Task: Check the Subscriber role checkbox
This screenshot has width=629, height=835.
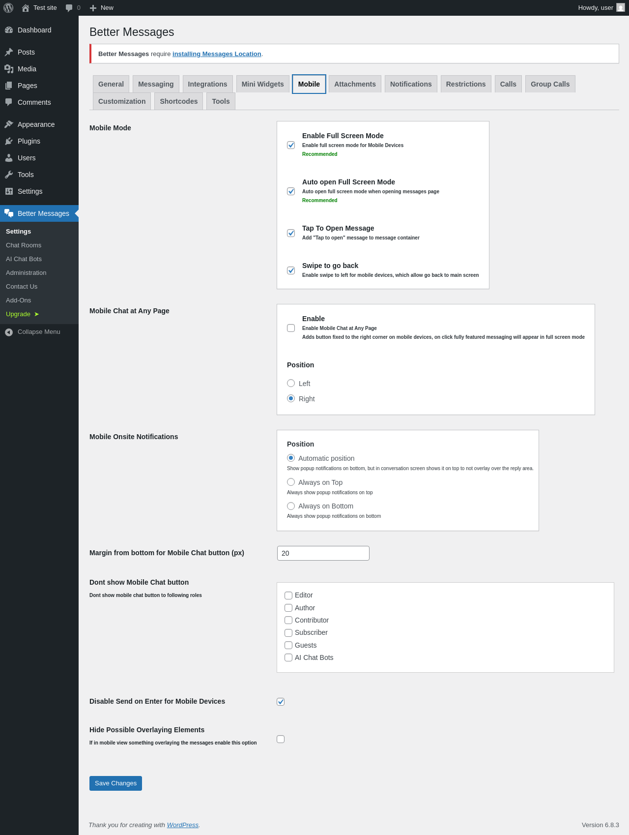Action: tap(288, 633)
